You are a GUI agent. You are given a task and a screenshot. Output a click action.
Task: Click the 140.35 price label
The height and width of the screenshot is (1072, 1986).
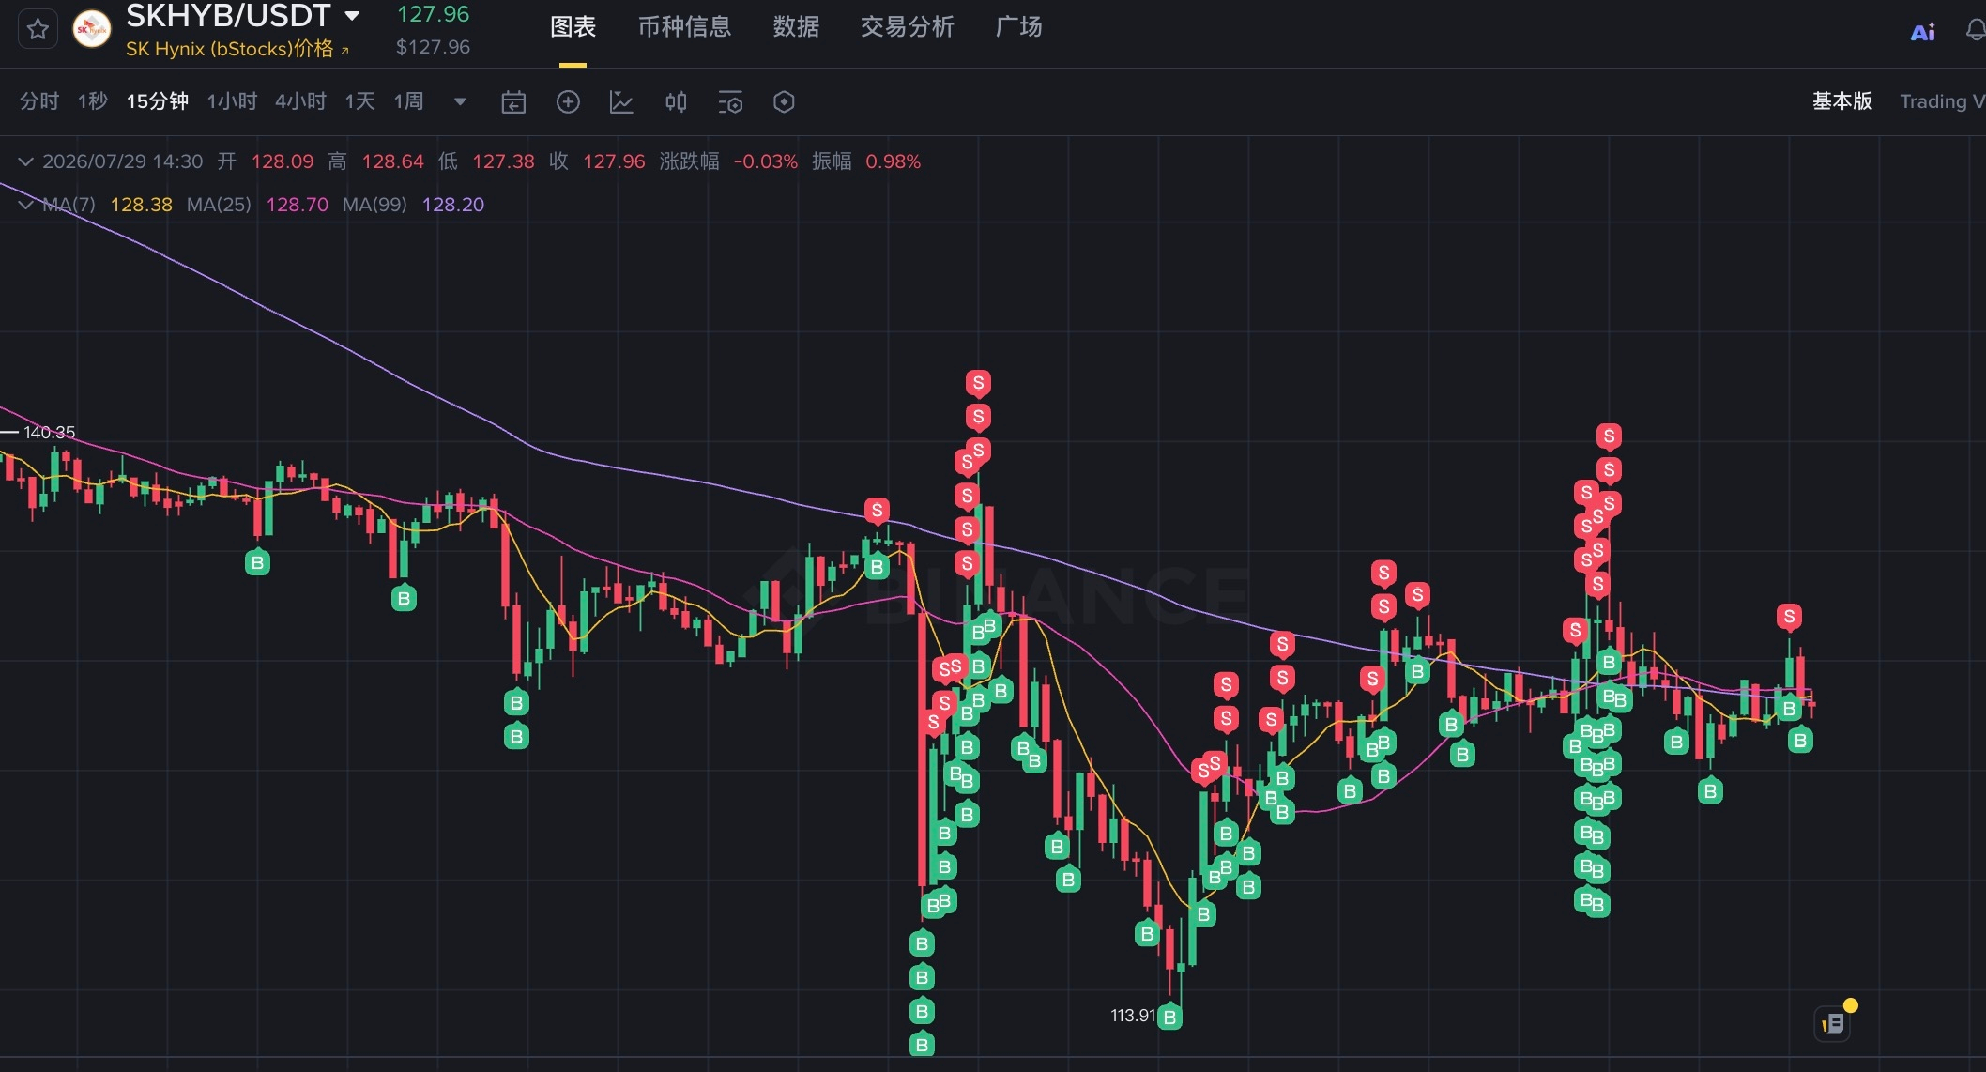click(x=49, y=433)
